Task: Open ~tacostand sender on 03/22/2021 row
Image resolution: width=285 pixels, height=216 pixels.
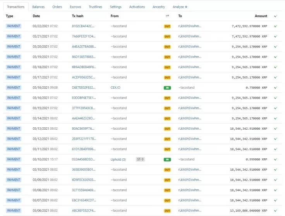Action: click(x=119, y=26)
